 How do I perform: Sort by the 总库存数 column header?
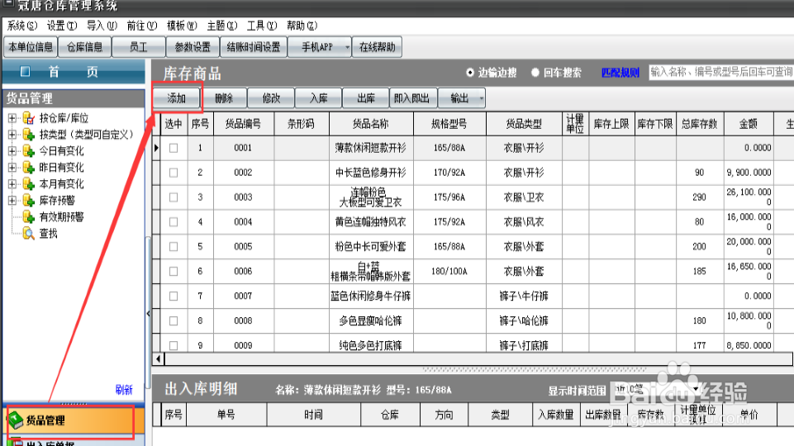pyautogui.click(x=699, y=124)
